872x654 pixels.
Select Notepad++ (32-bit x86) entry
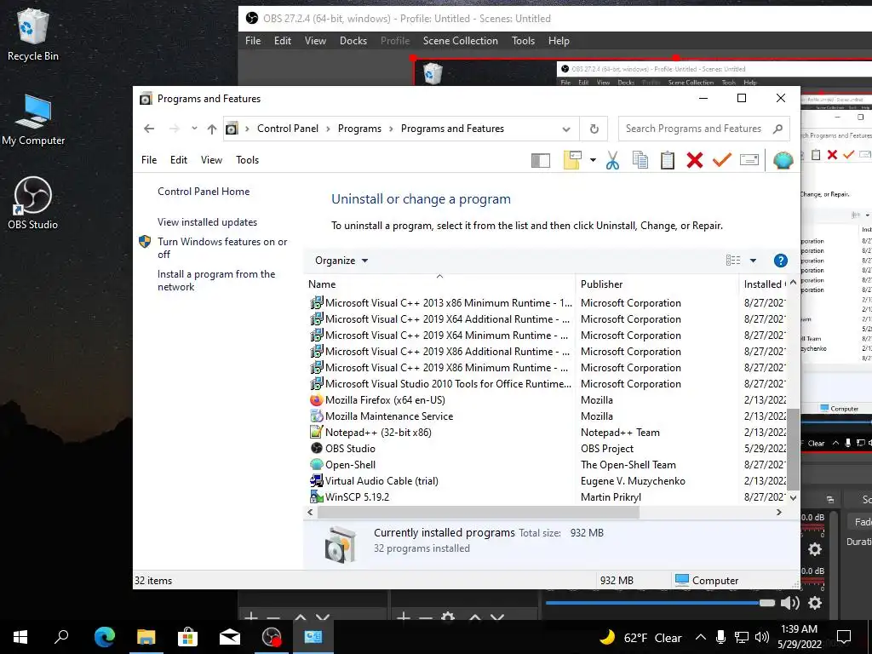pos(378,432)
